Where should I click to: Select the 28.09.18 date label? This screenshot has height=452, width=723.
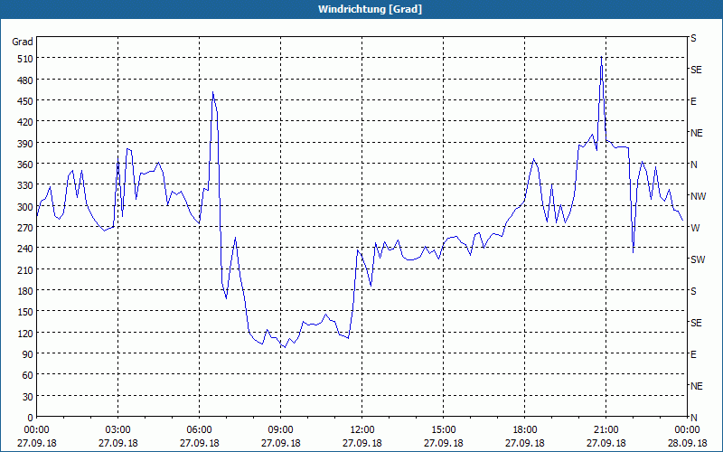(687, 443)
